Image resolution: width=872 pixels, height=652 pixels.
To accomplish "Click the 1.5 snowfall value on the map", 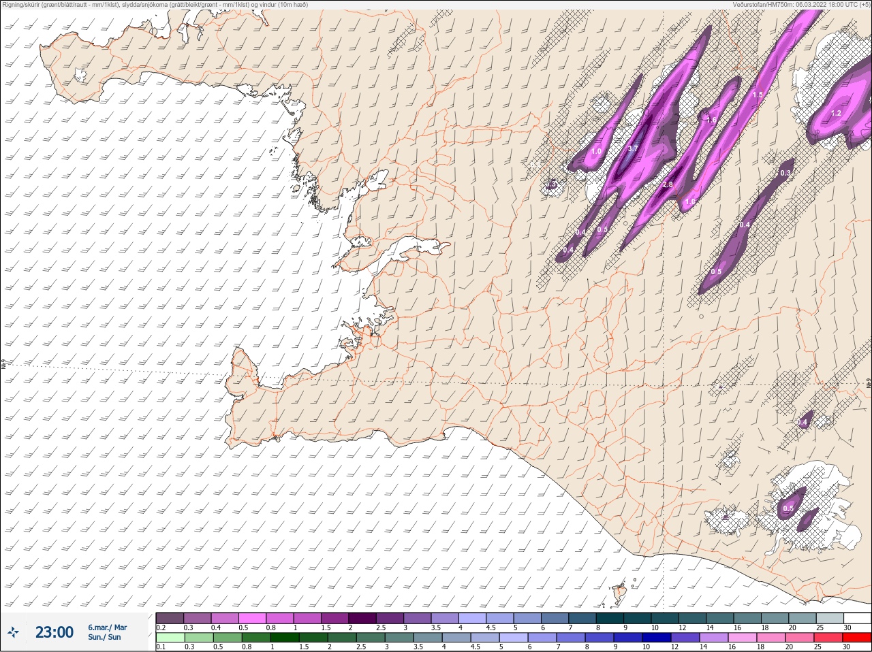I will pyautogui.click(x=758, y=95).
